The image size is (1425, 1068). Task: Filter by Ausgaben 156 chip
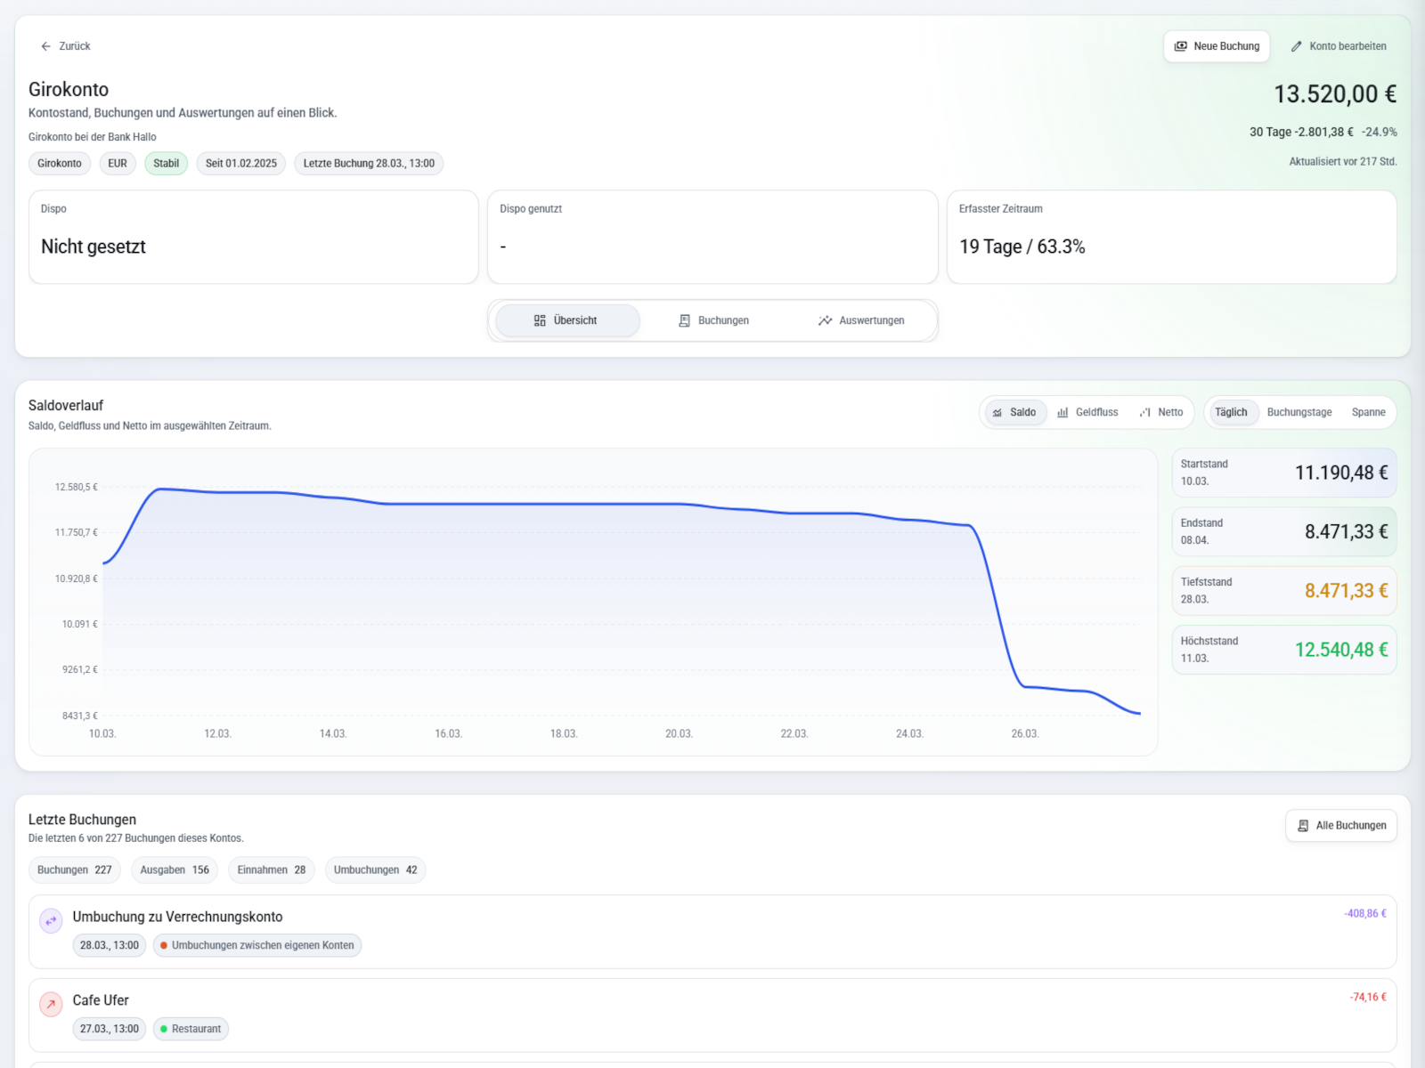175,870
